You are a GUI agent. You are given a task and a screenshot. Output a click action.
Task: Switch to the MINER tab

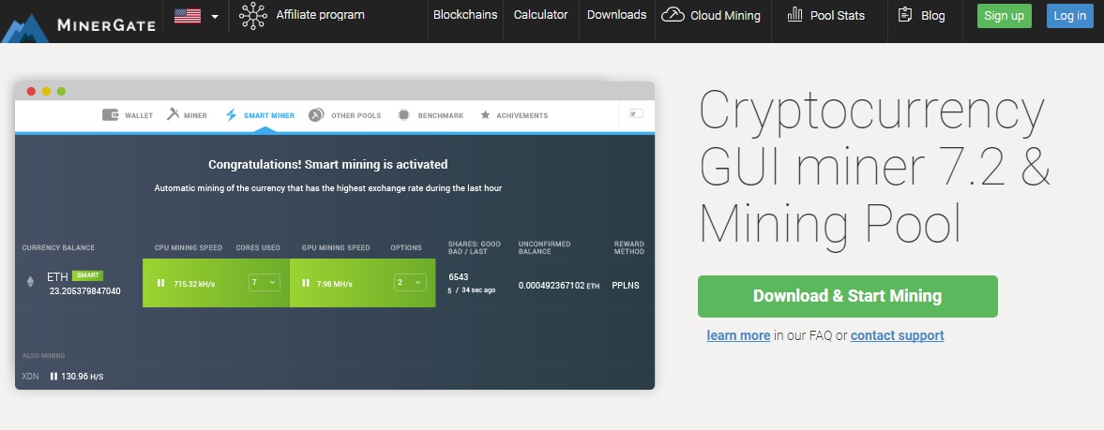196,115
